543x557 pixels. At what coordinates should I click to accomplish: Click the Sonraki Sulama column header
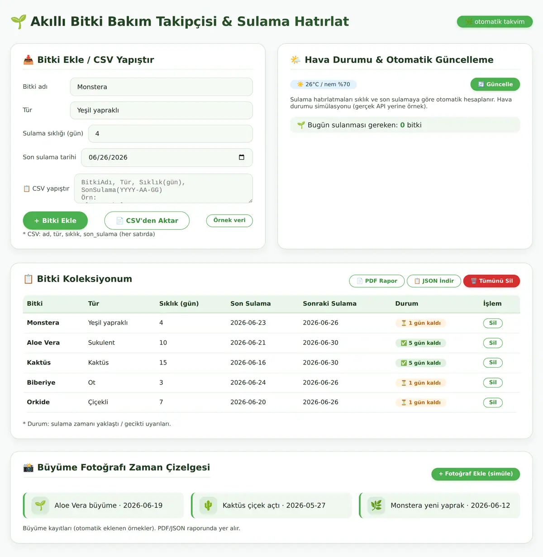tap(330, 303)
